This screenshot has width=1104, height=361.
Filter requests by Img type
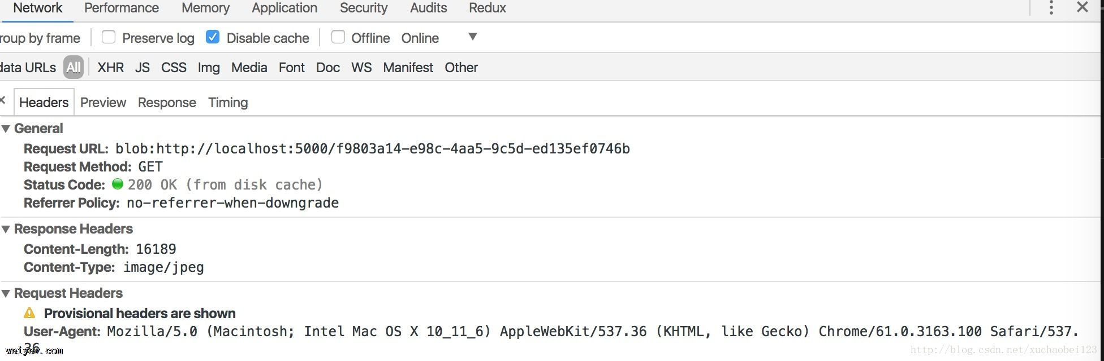[208, 68]
